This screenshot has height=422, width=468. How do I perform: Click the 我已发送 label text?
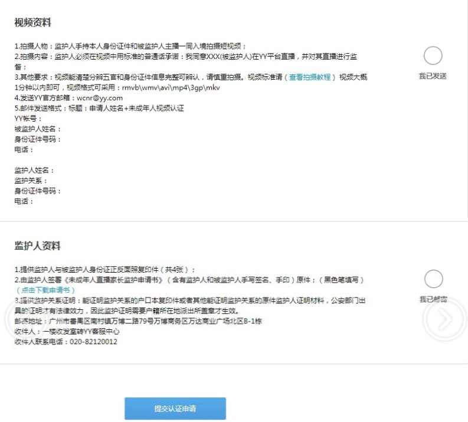(433, 76)
